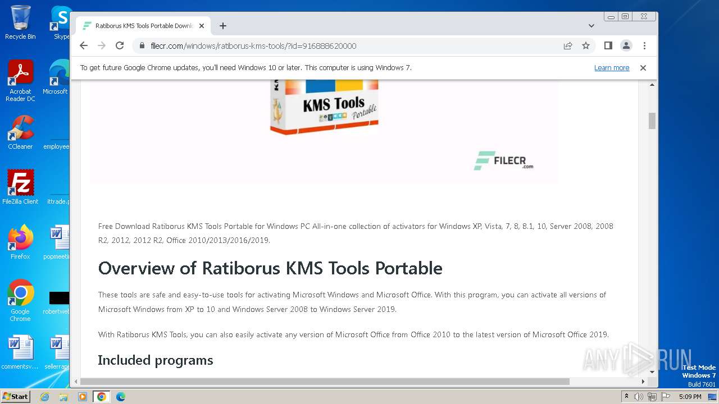
Task: Open the popmeeting Word document on desktop
Action: point(56,242)
